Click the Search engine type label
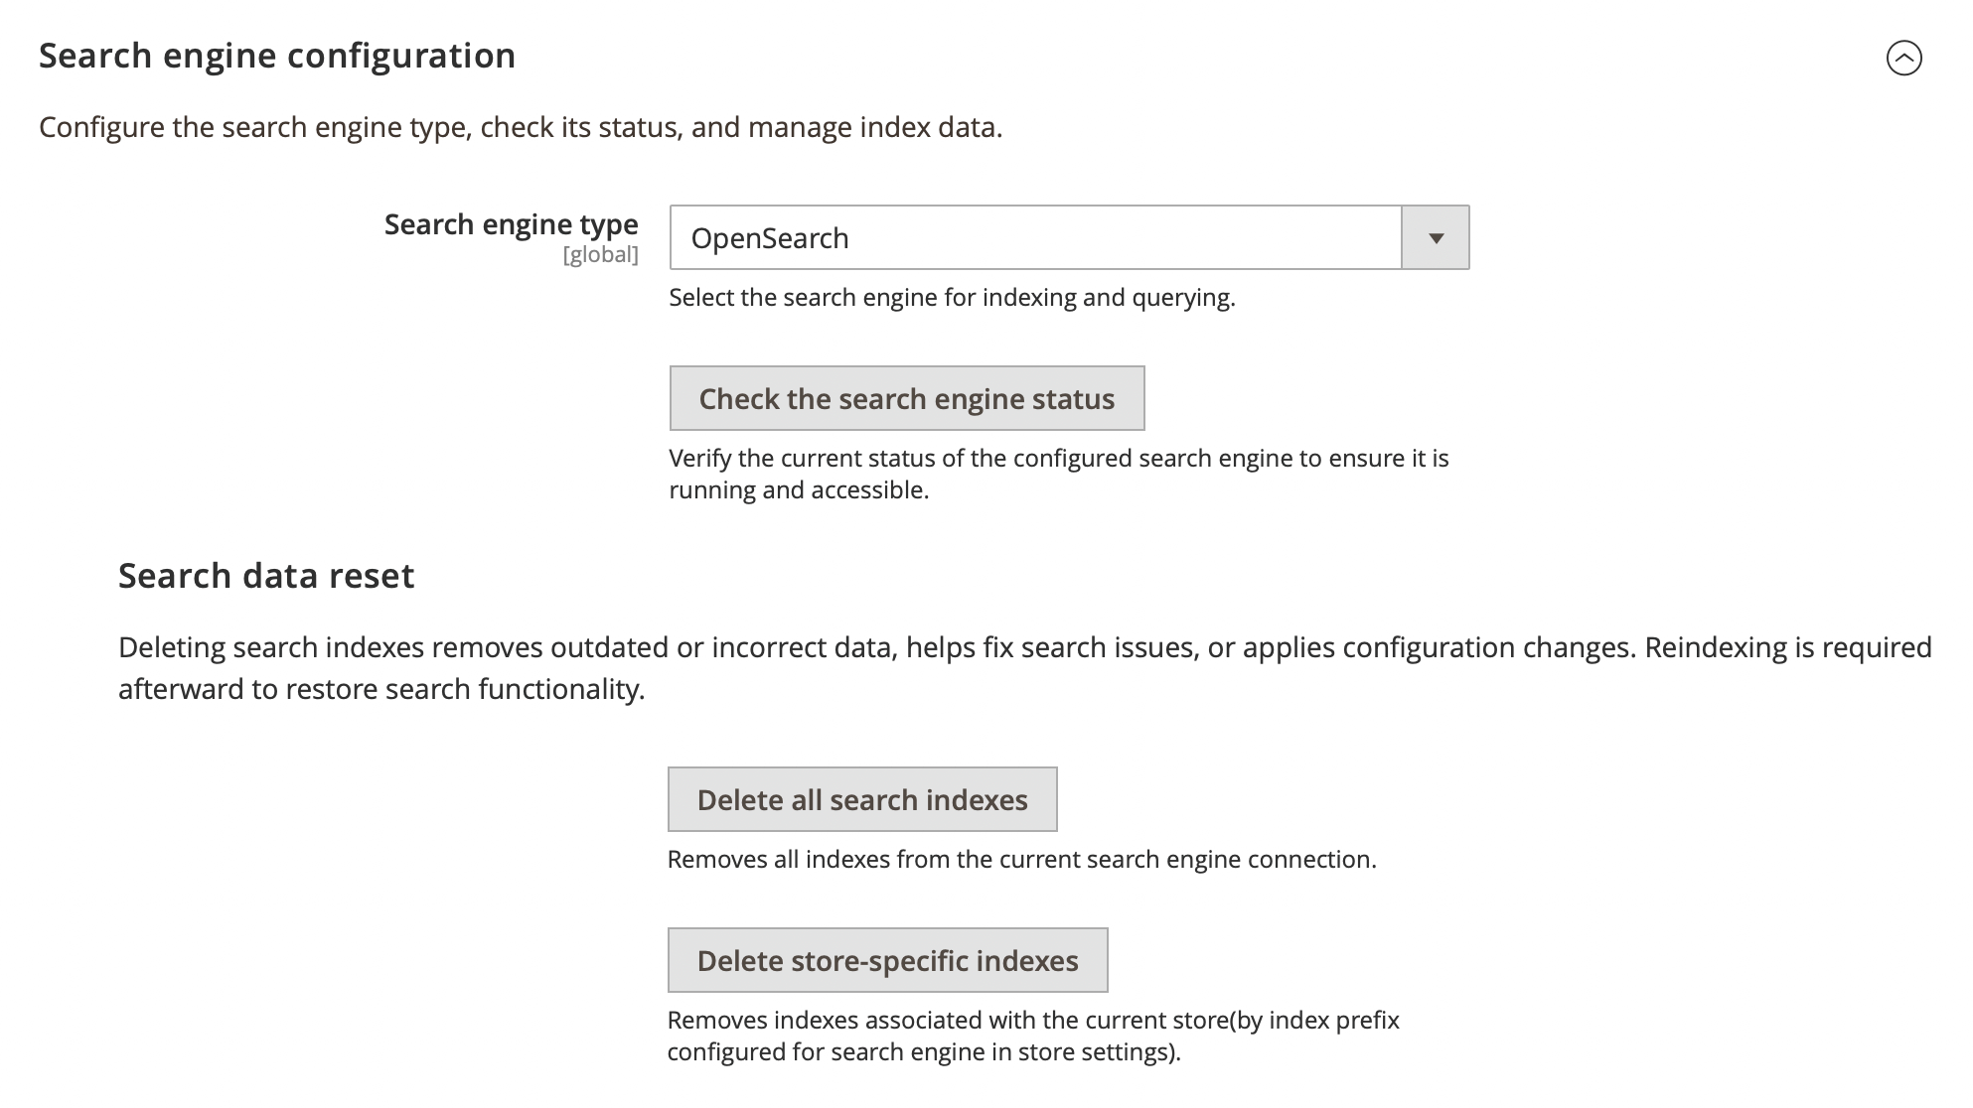Image resolution: width=1973 pixels, height=1108 pixels. click(x=511, y=224)
